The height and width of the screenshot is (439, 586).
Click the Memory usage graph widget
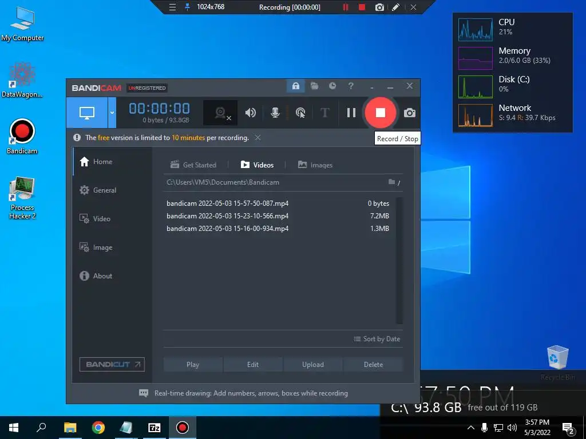coord(476,58)
